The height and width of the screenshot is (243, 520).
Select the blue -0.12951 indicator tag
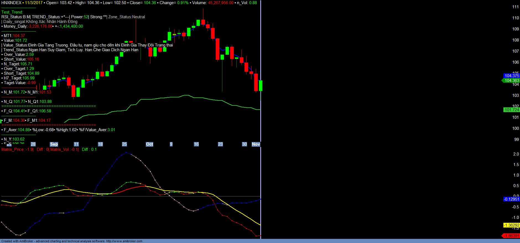(x=511, y=199)
